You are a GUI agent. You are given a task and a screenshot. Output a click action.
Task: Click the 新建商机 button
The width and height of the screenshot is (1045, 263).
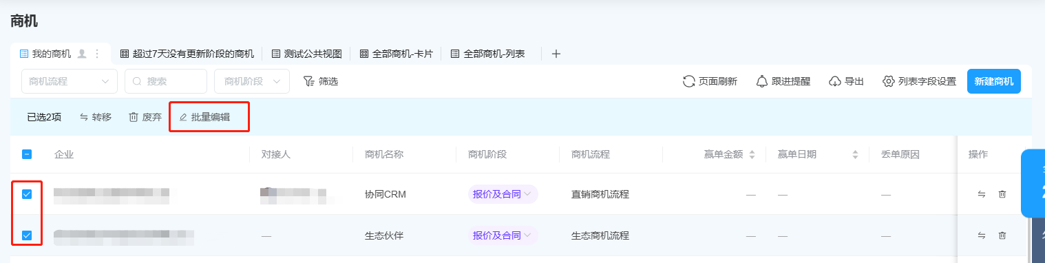pos(994,81)
